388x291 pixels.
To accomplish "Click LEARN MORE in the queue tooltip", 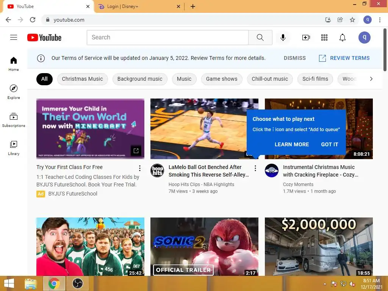I will pos(292,144).
